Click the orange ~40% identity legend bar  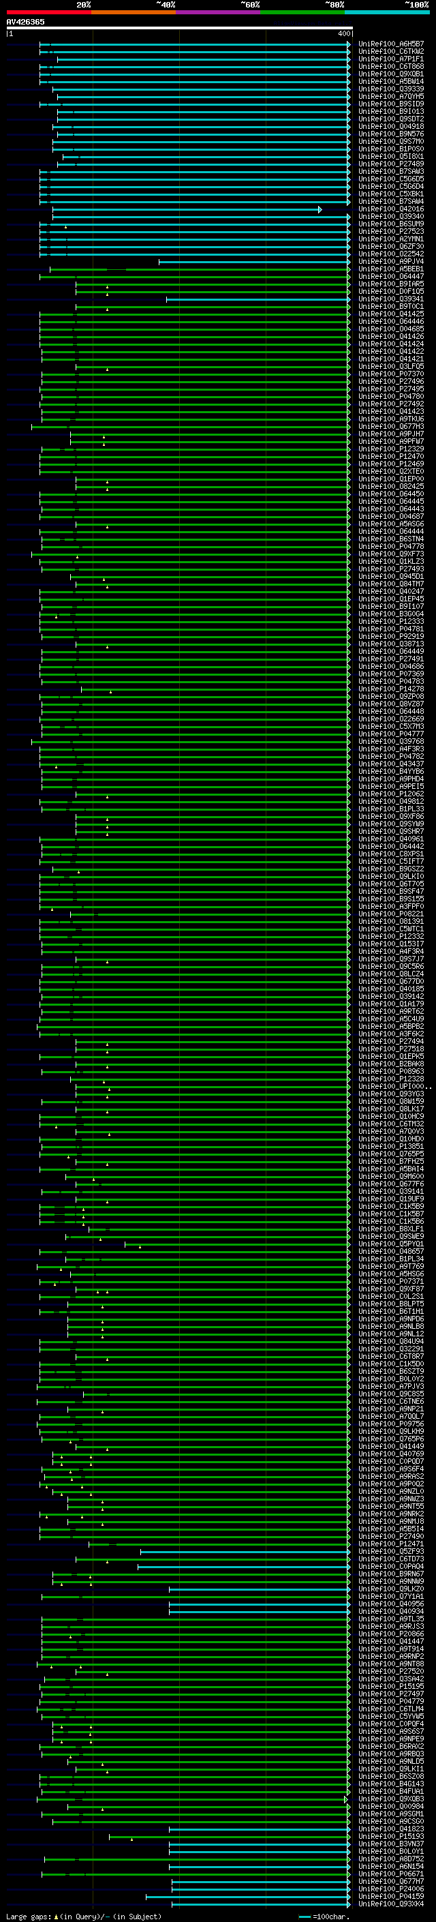tap(134, 12)
